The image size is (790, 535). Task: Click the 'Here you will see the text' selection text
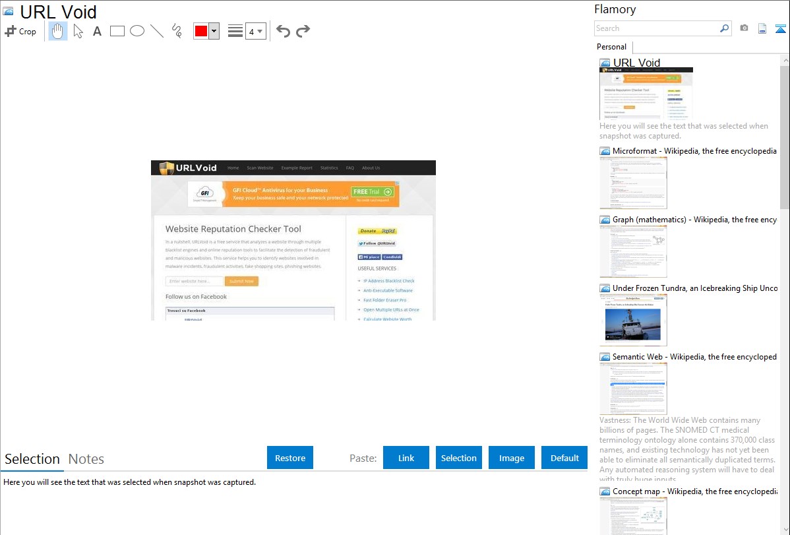(129, 483)
